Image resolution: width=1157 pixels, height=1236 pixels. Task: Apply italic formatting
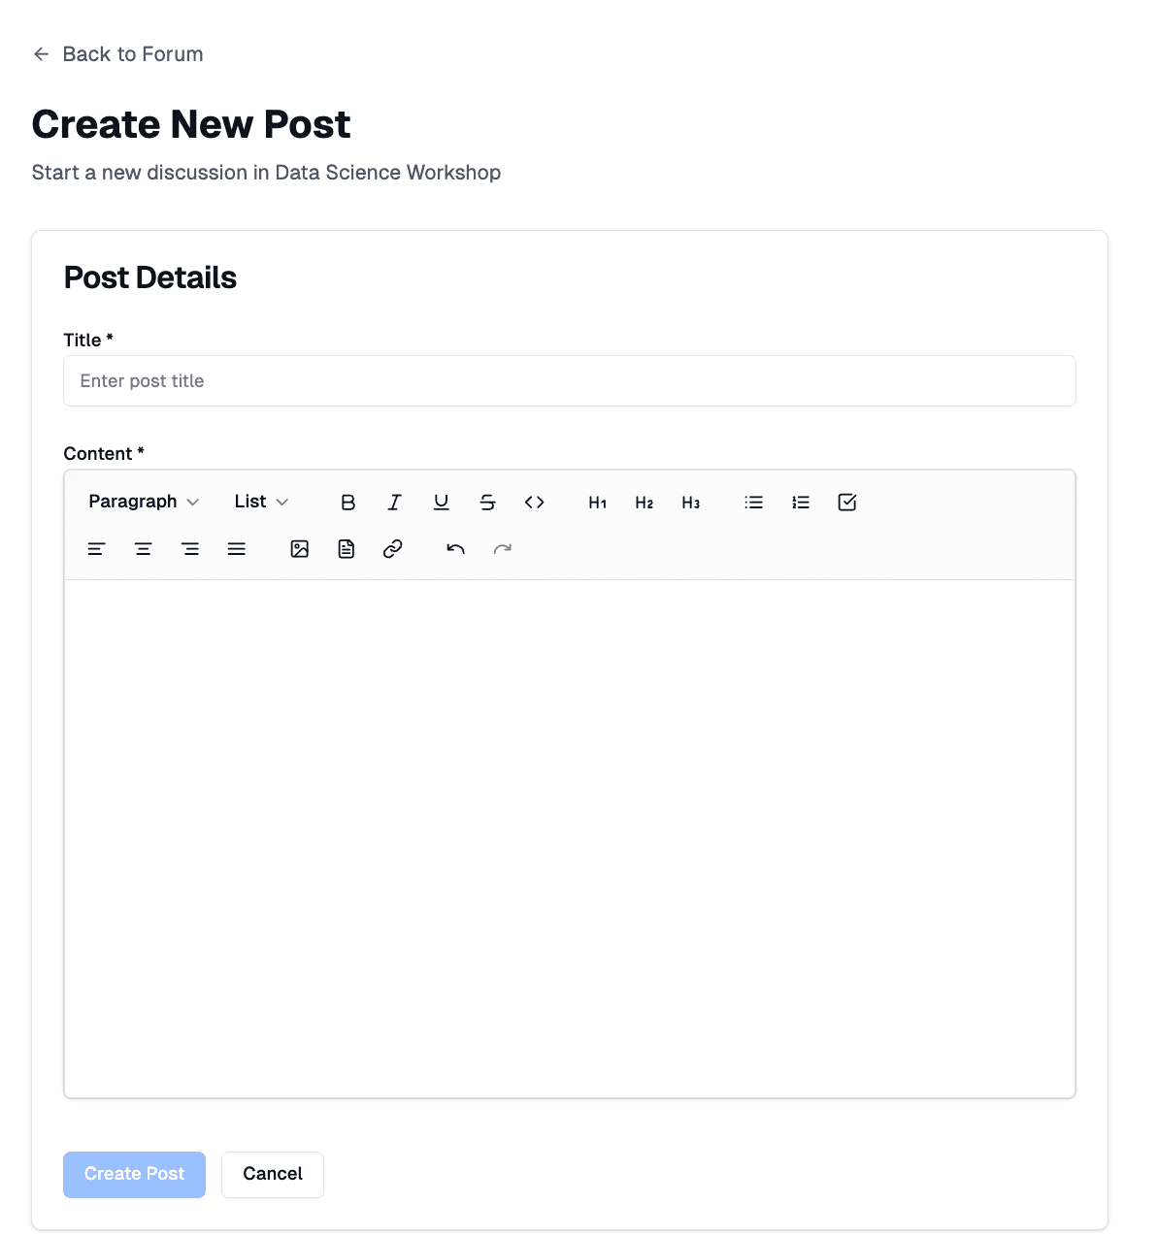tap(394, 502)
